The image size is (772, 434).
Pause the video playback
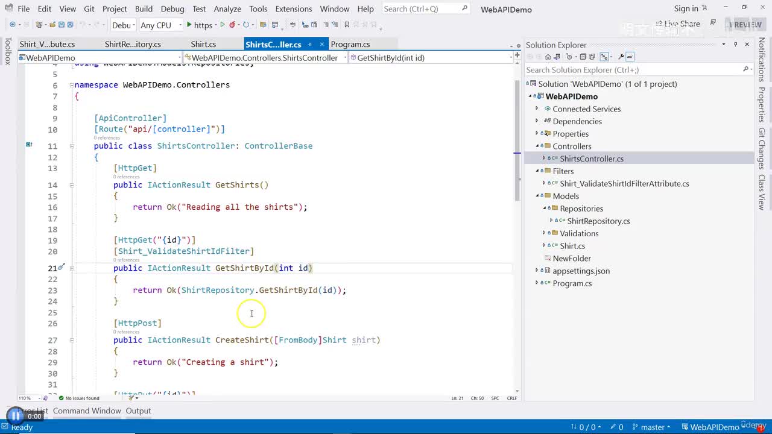click(x=15, y=415)
